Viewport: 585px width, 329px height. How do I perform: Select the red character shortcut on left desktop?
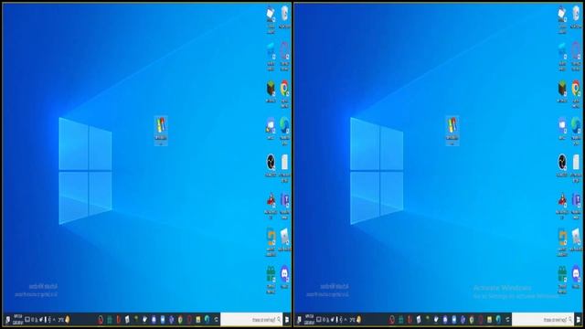click(x=271, y=200)
